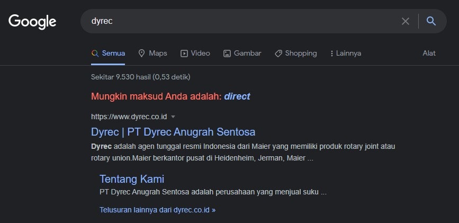Click "Telusuran lainnya dari dyrec.co.id"

pyautogui.click(x=157, y=210)
